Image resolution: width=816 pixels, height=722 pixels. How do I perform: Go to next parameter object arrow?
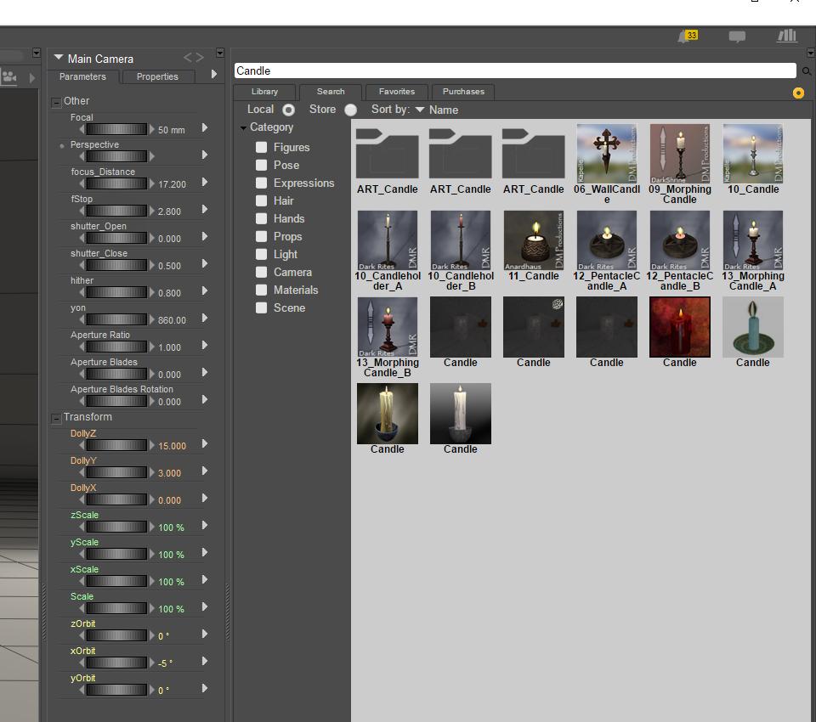[x=199, y=58]
